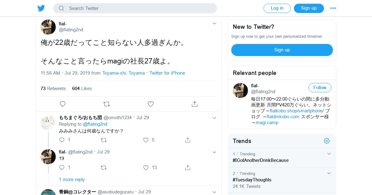The image size is (372, 195).
Task: Share the main tweet icon
Action: click(195, 104)
